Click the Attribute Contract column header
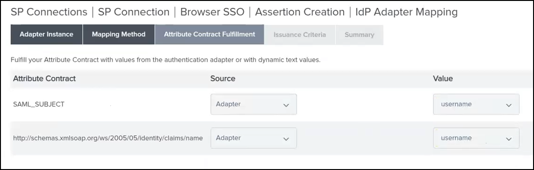534x170 pixels. 44,78
